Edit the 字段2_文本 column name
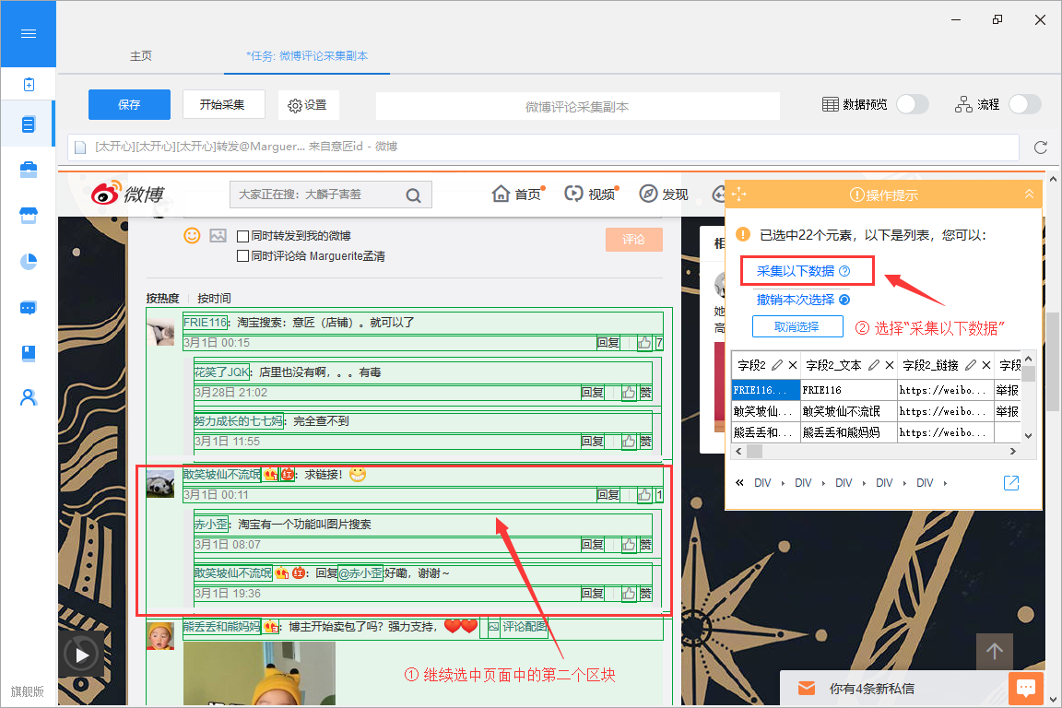This screenshot has height=708, width=1062. (x=874, y=365)
